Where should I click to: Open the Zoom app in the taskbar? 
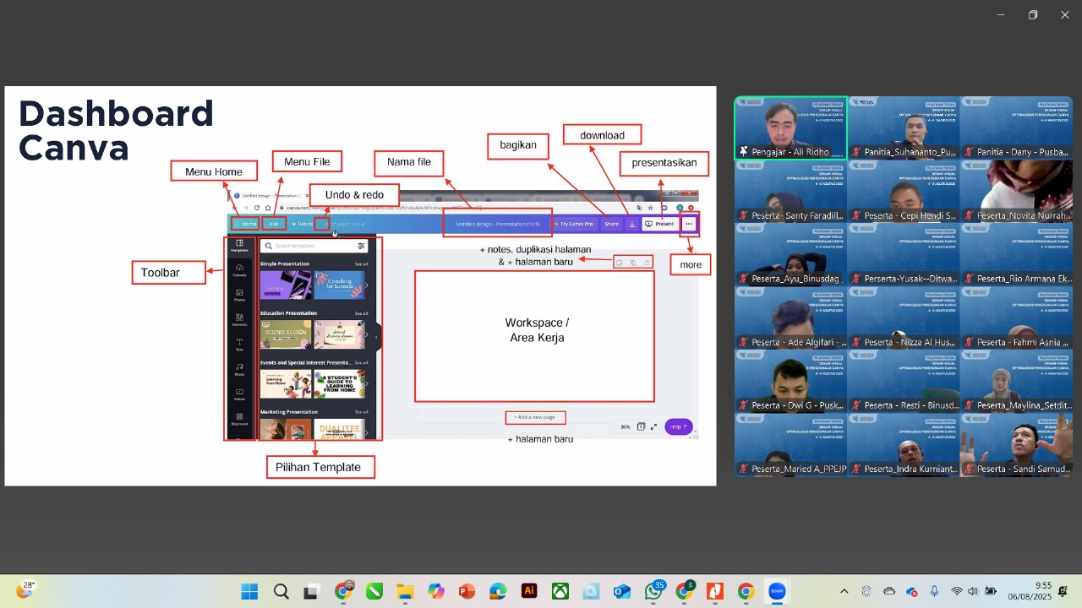coord(777,591)
